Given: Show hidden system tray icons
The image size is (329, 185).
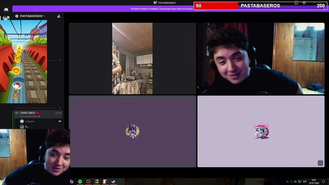Looking at the screenshot, I should tap(287, 182).
